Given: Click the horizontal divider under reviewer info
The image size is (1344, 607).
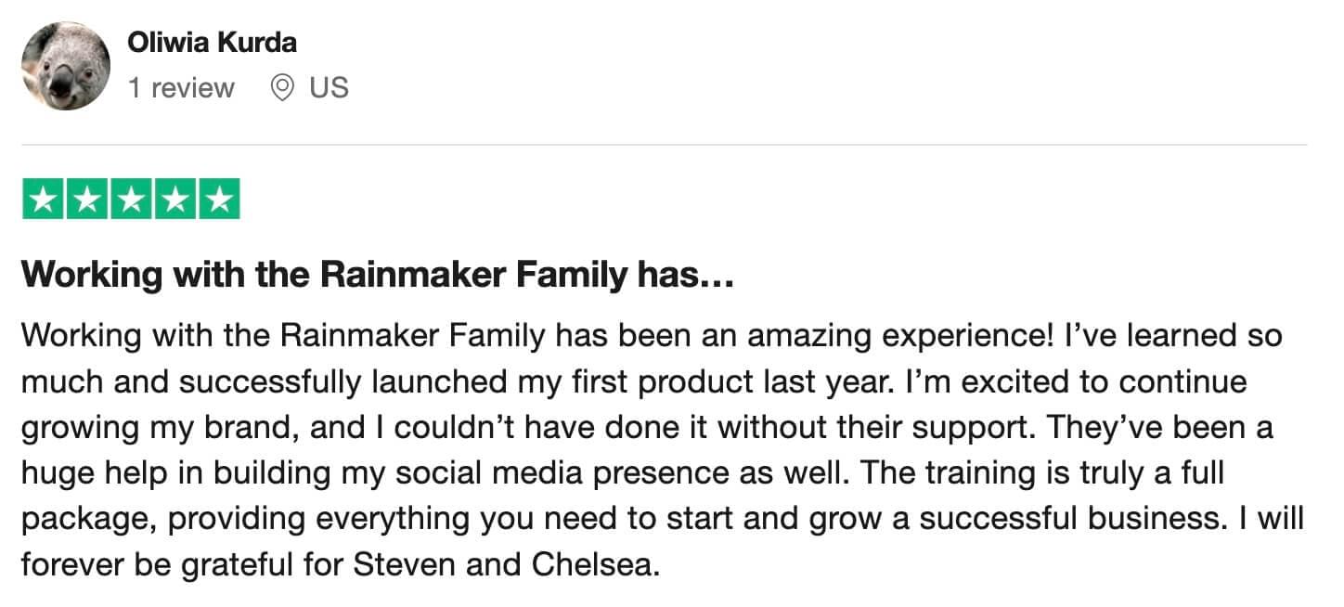Looking at the screenshot, I should tap(665, 145).
